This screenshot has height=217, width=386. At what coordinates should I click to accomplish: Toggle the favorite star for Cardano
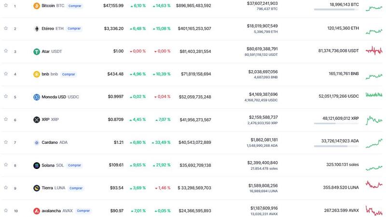click(x=6, y=142)
